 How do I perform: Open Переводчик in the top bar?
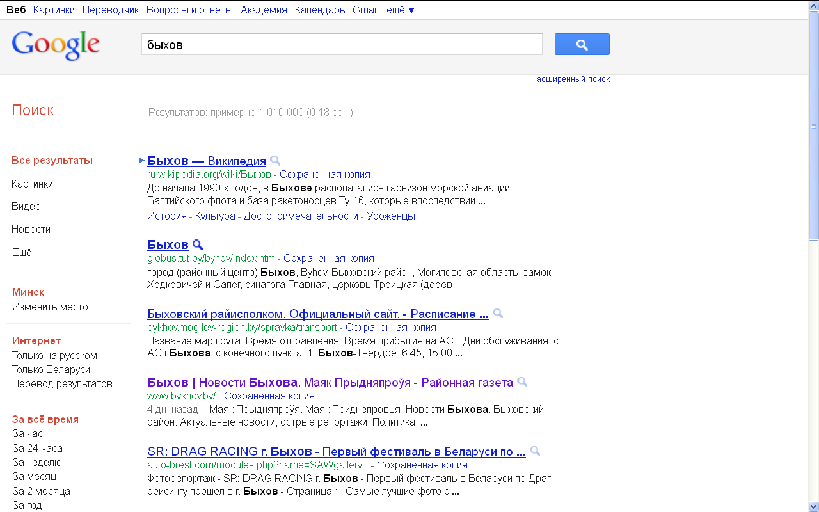click(111, 10)
